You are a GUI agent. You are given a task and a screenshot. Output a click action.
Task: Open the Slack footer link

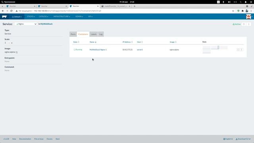click(x=58, y=139)
